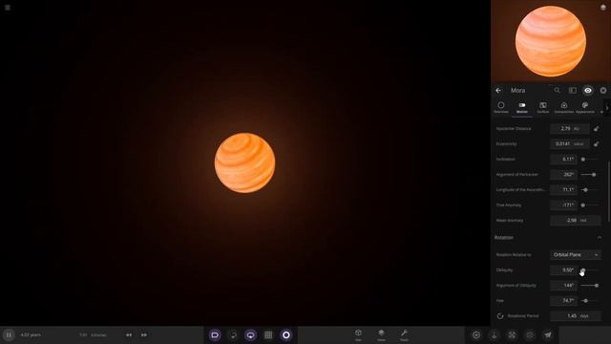
Task: Edit the Eccentricity value field
Action: 569,144
